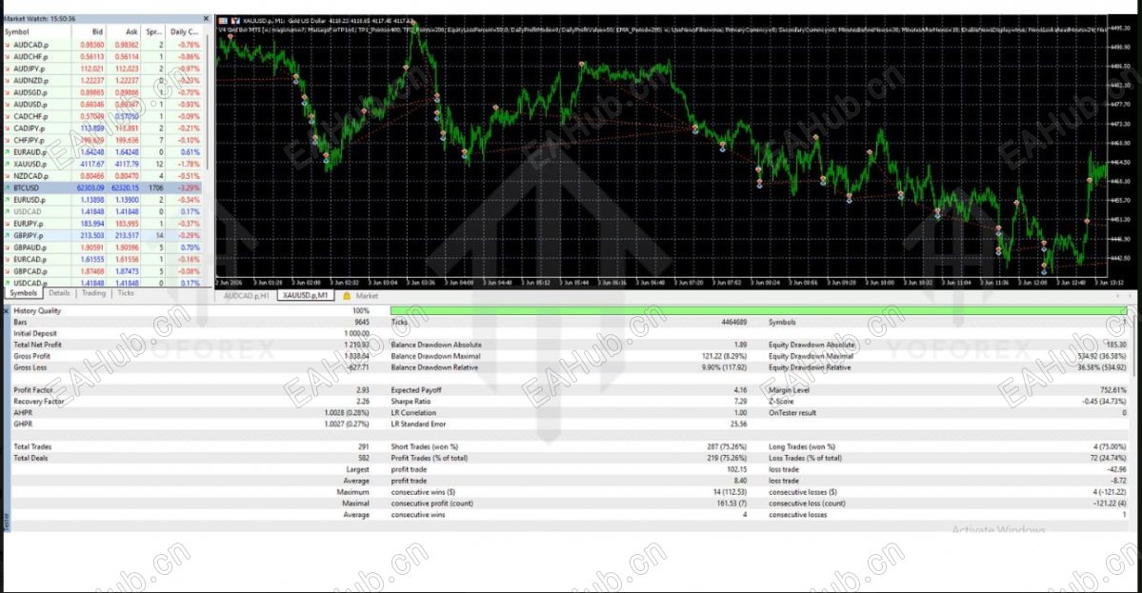Click the up arrow icon beside XAUUSD.p

click(x=8, y=164)
